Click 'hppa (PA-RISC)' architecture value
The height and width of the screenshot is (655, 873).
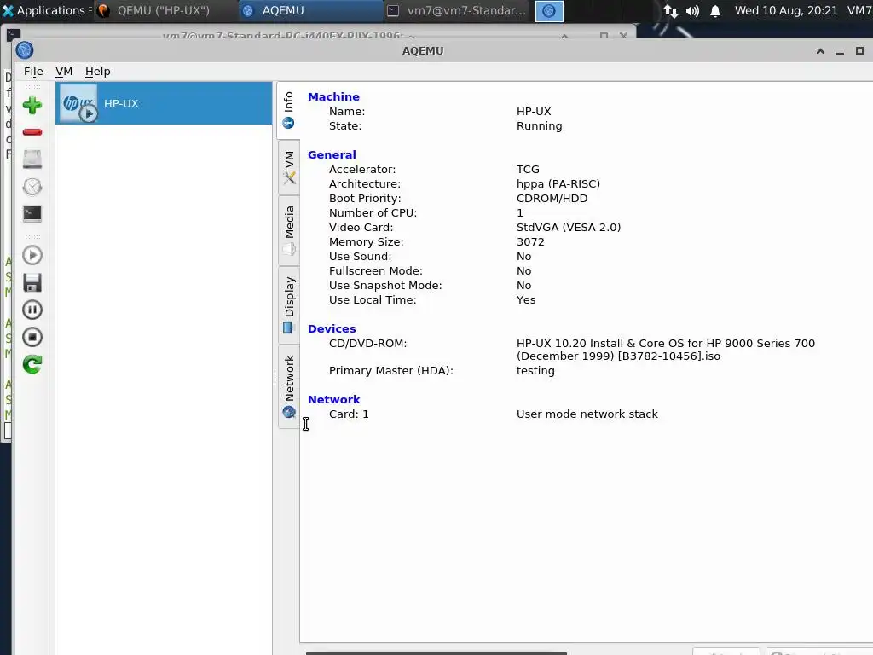(558, 184)
